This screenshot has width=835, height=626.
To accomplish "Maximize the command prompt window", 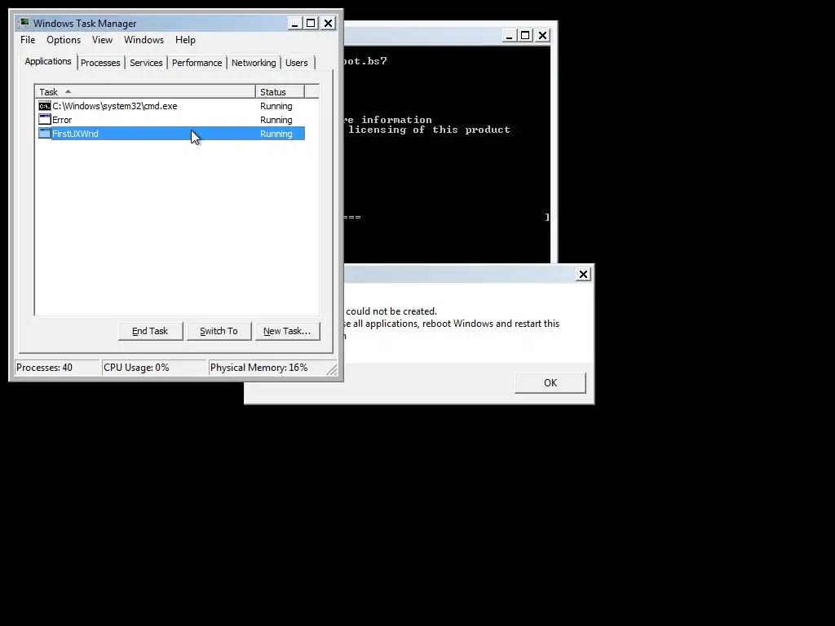I will pos(526,36).
